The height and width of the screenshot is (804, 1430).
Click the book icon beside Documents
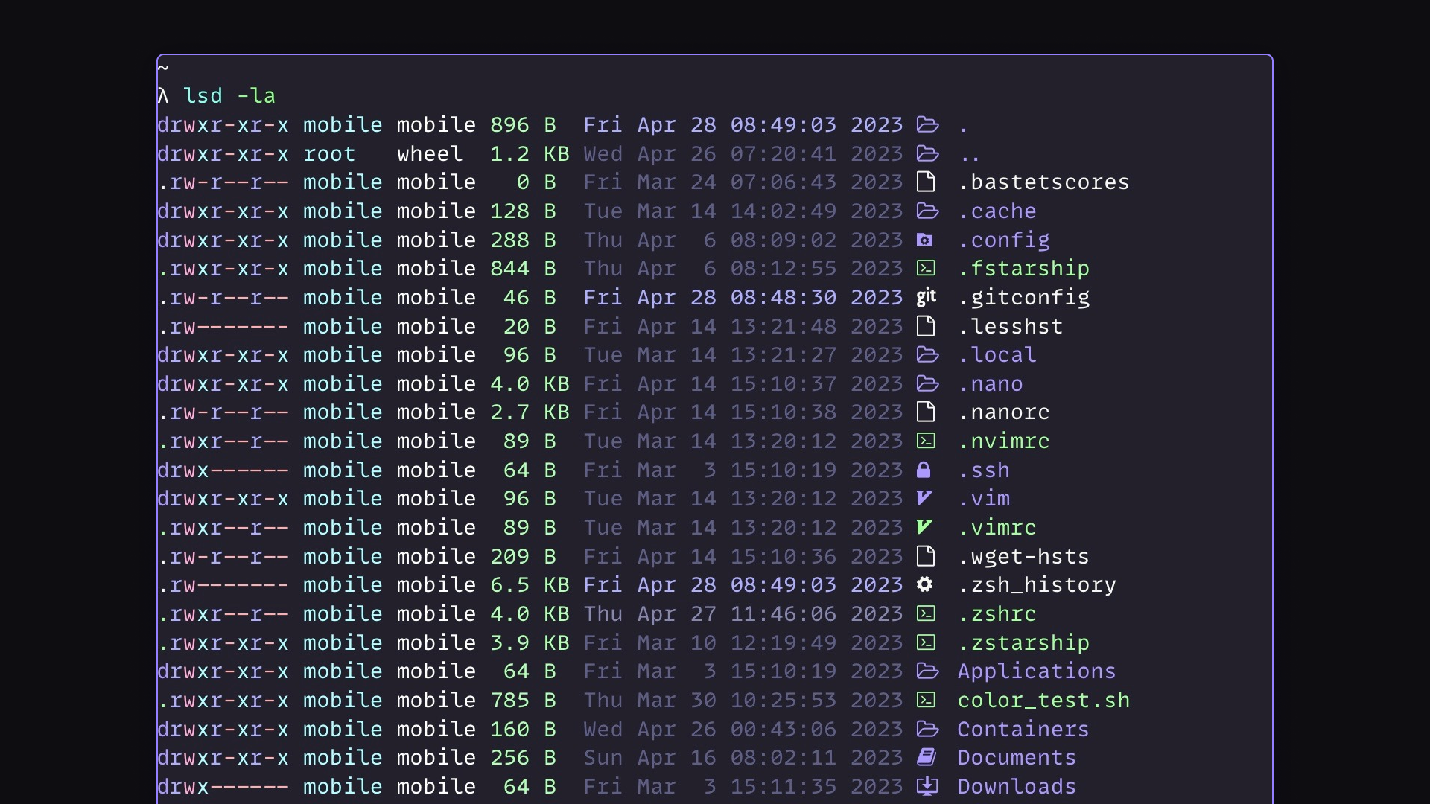(926, 757)
